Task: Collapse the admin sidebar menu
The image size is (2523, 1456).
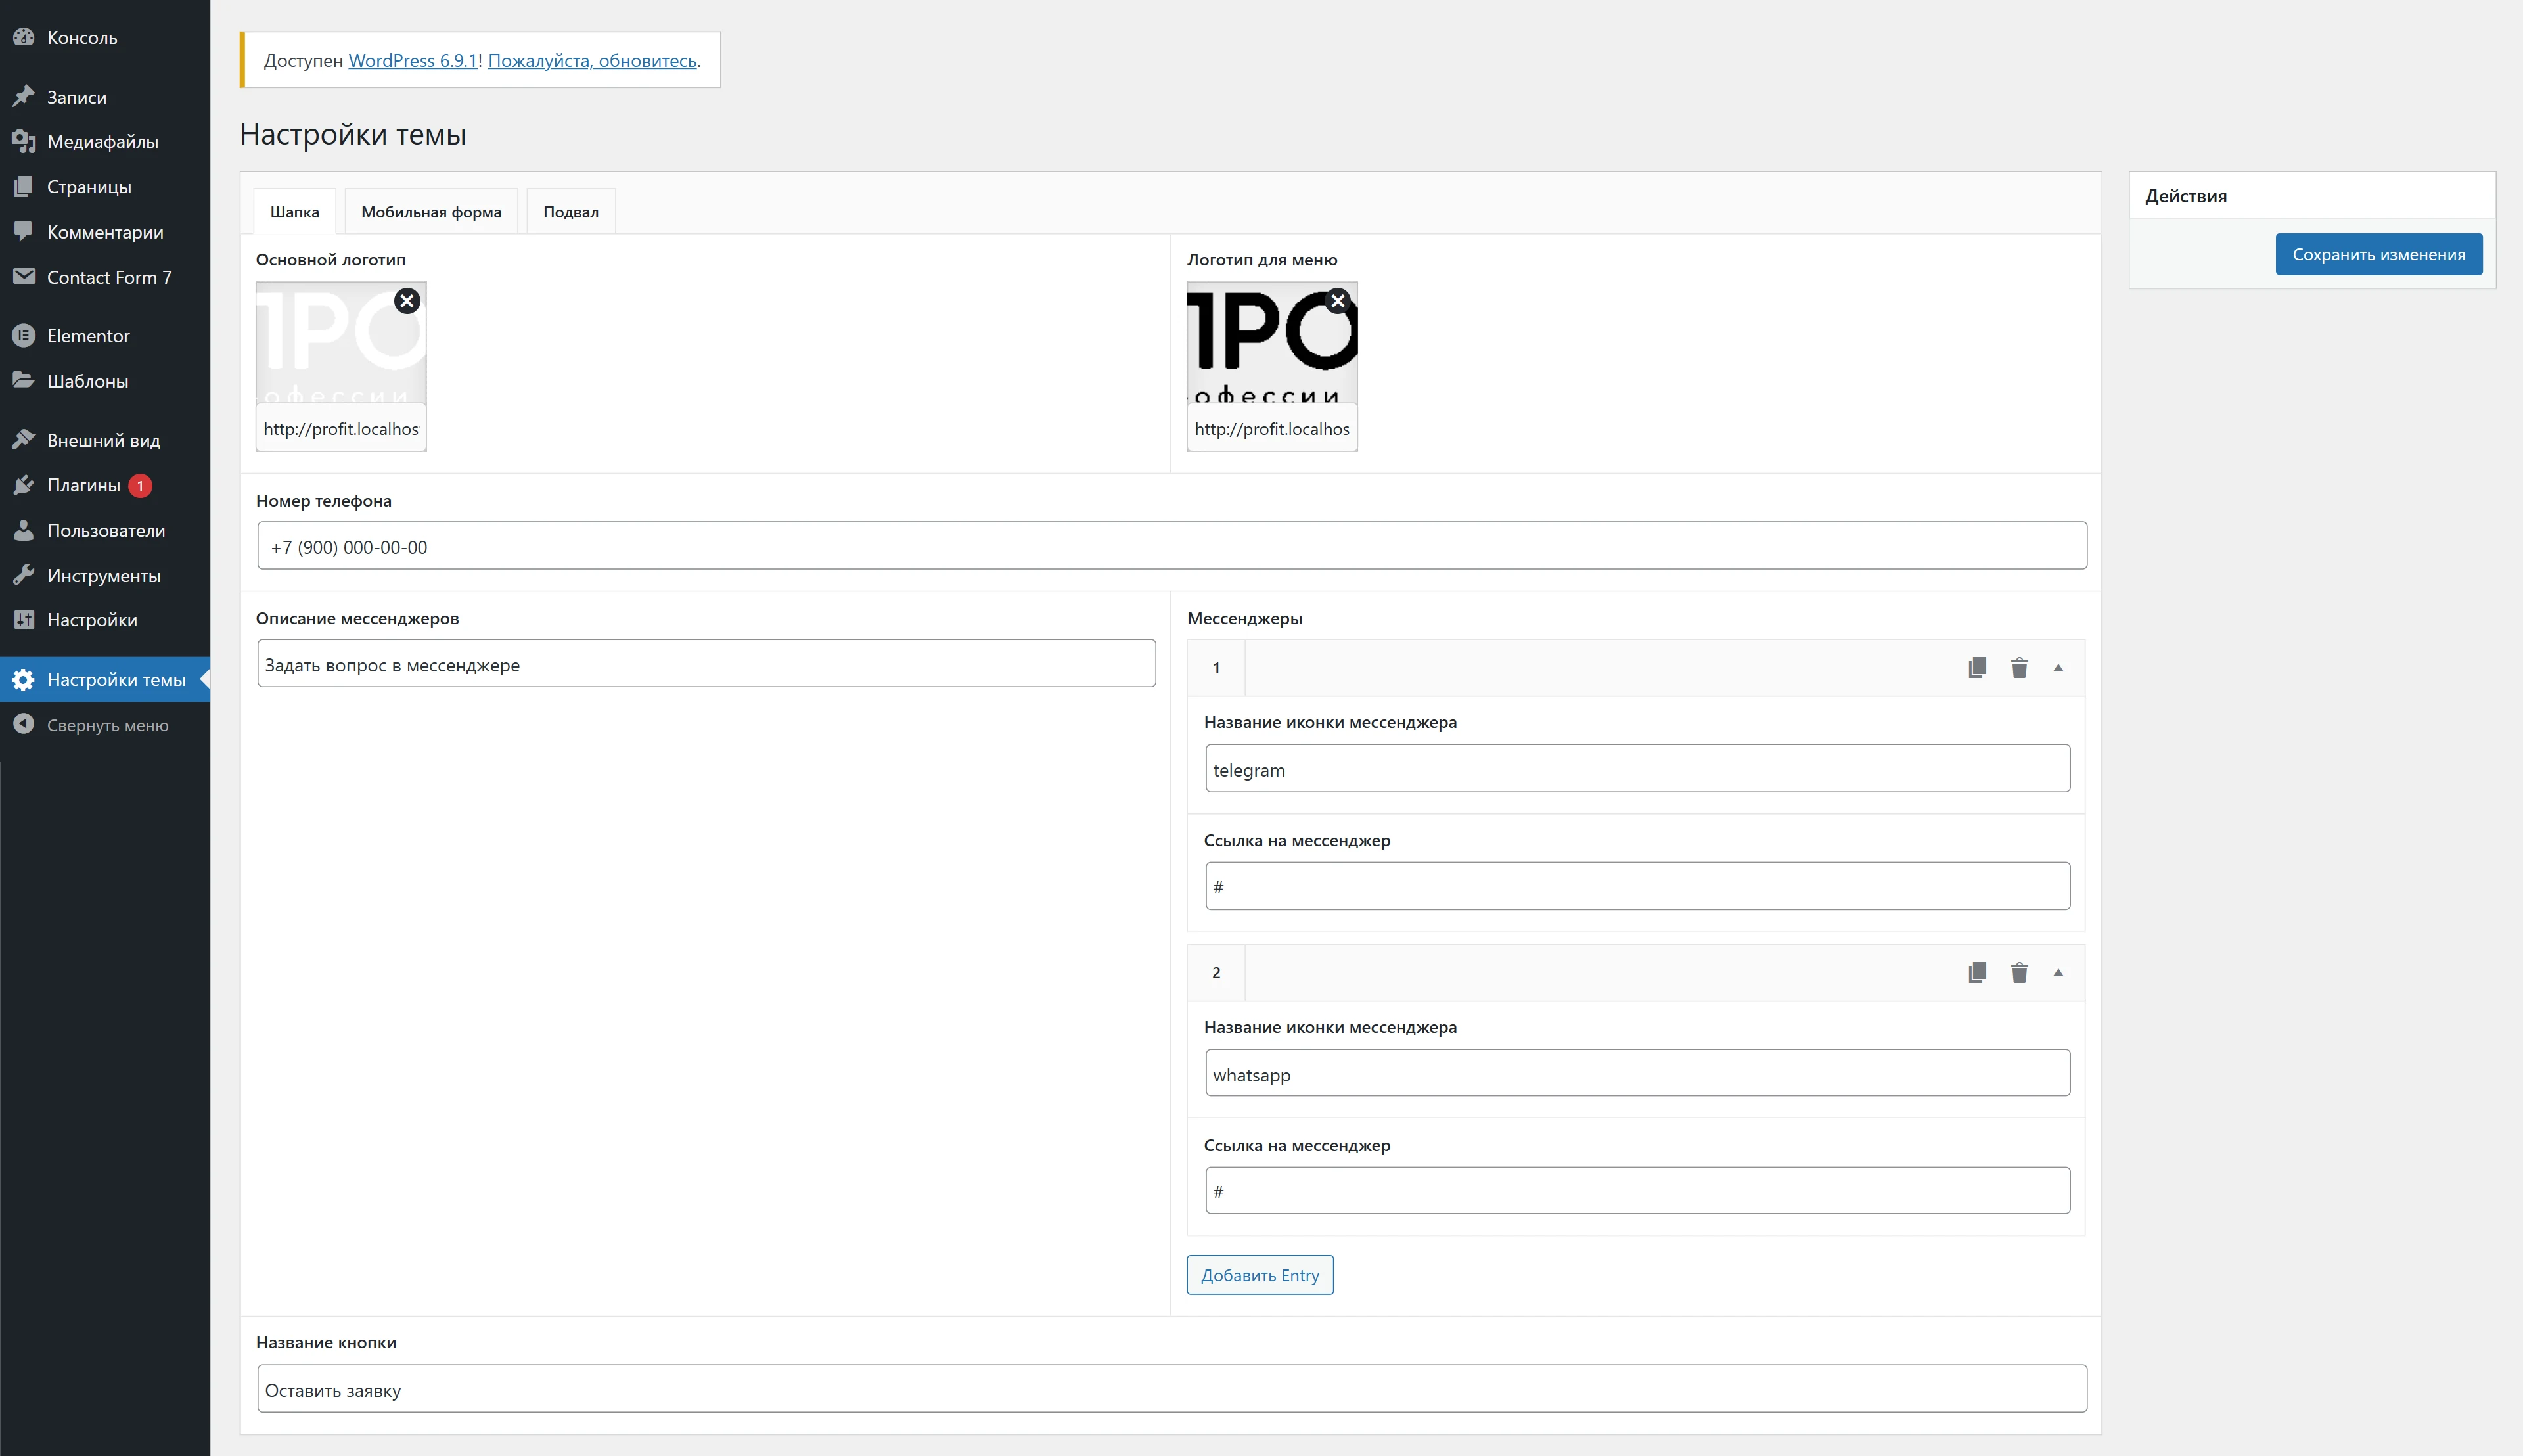Action: (107, 725)
